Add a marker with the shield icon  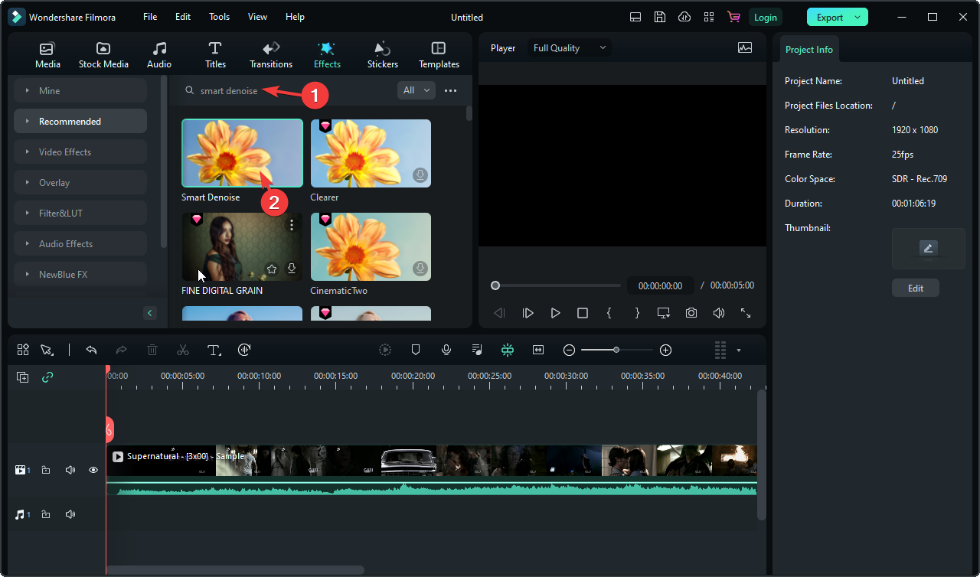tap(416, 350)
